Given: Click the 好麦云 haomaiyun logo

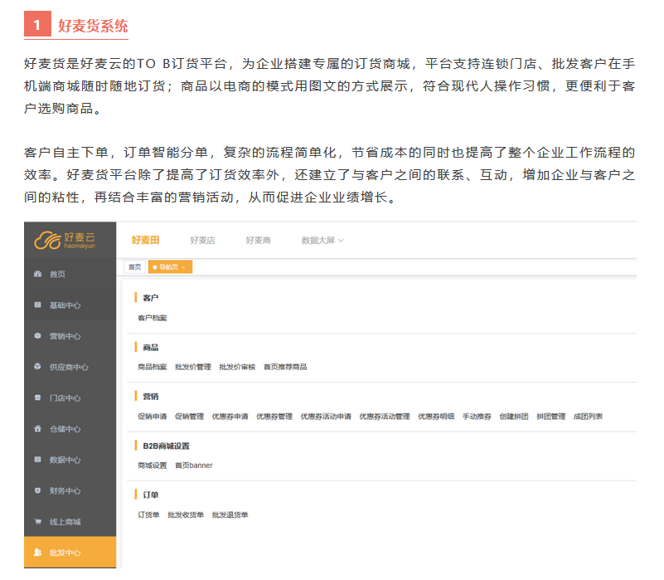Looking at the screenshot, I should pyautogui.click(x=65, y=241).
